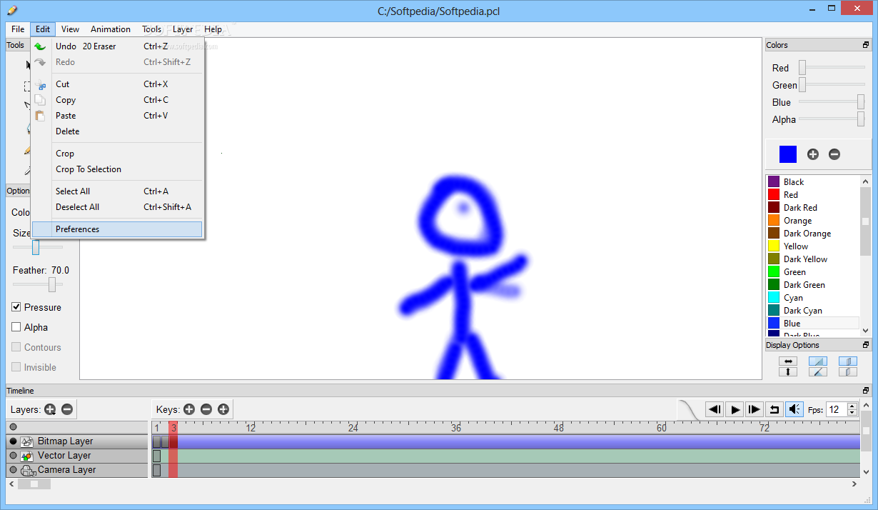
Task: Choose Deselect All from Edit menu
Action: coord(118,207)
